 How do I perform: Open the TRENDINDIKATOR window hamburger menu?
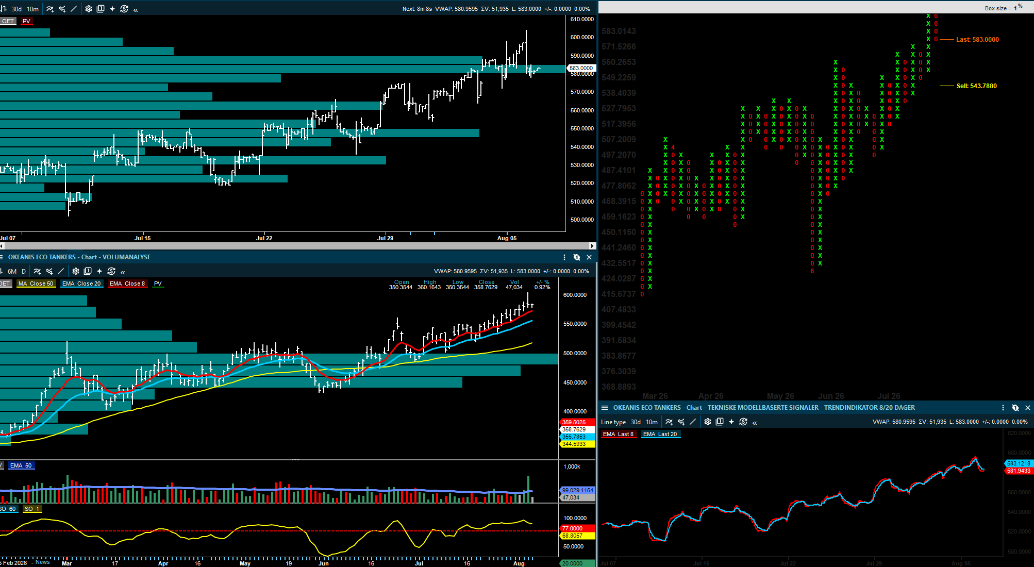coord(605,408)
